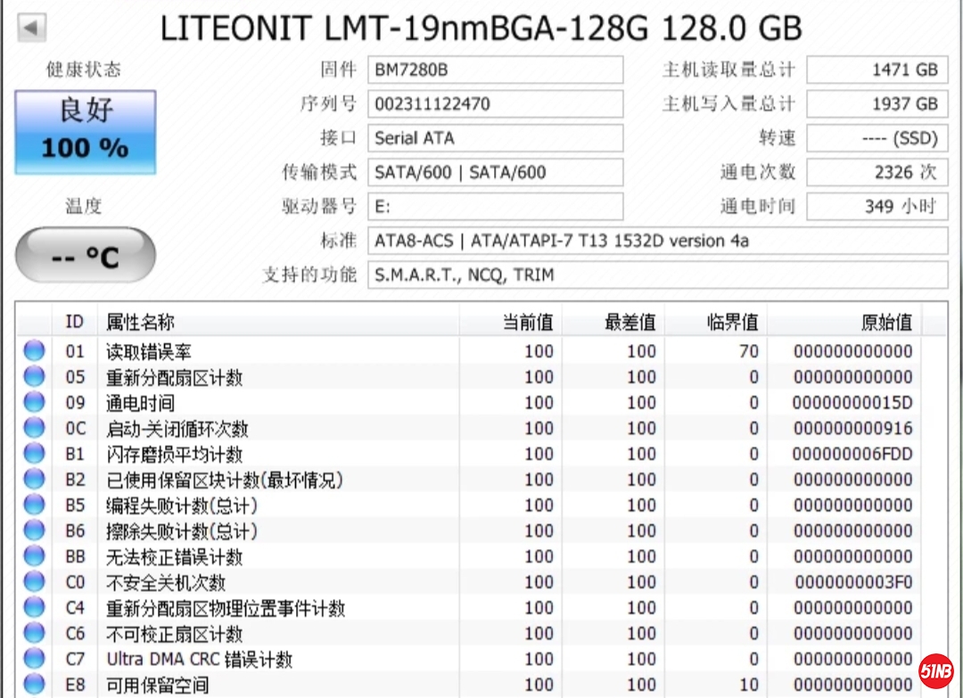Click the 支持的功能 S.M.A.R.T., NCQ, TRIM field
Screen dimensions: 963x698
657,275
